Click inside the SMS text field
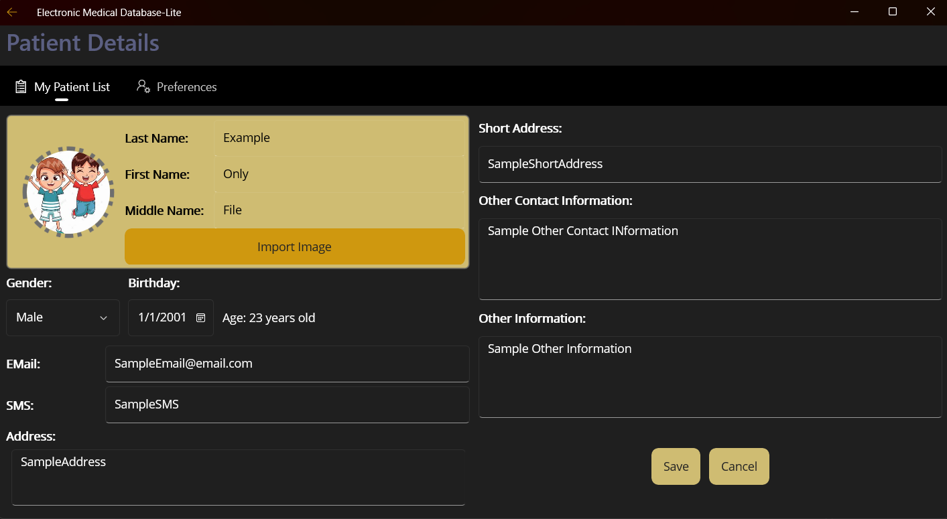The height and width of the screenshot is (519, 947). click(x=287, y=404)
